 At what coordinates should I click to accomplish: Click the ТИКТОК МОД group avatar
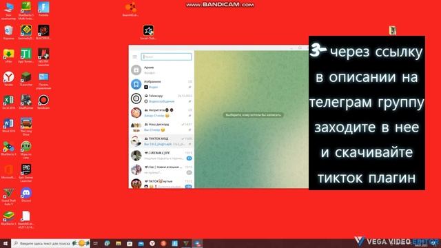point(136,141)
